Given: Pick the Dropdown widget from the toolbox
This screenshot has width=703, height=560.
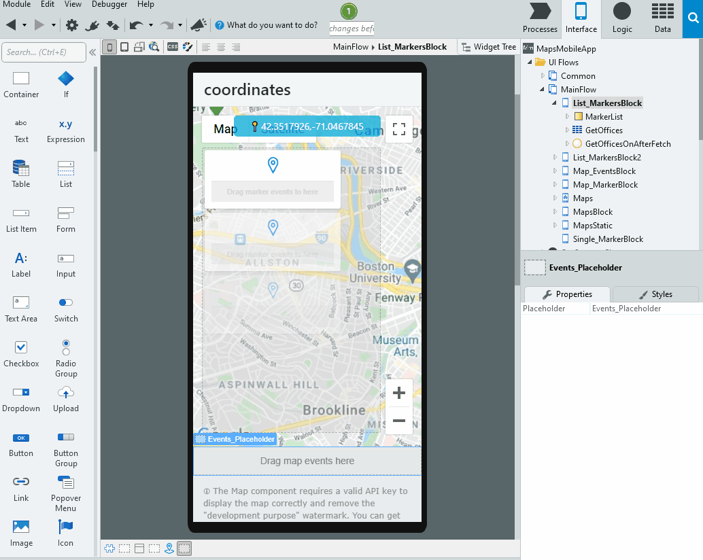Looking at the screenshot, I should [x=21, y=399].
